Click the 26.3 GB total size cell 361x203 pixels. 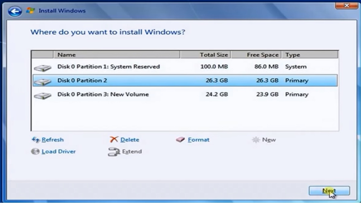tap(217, 80)
